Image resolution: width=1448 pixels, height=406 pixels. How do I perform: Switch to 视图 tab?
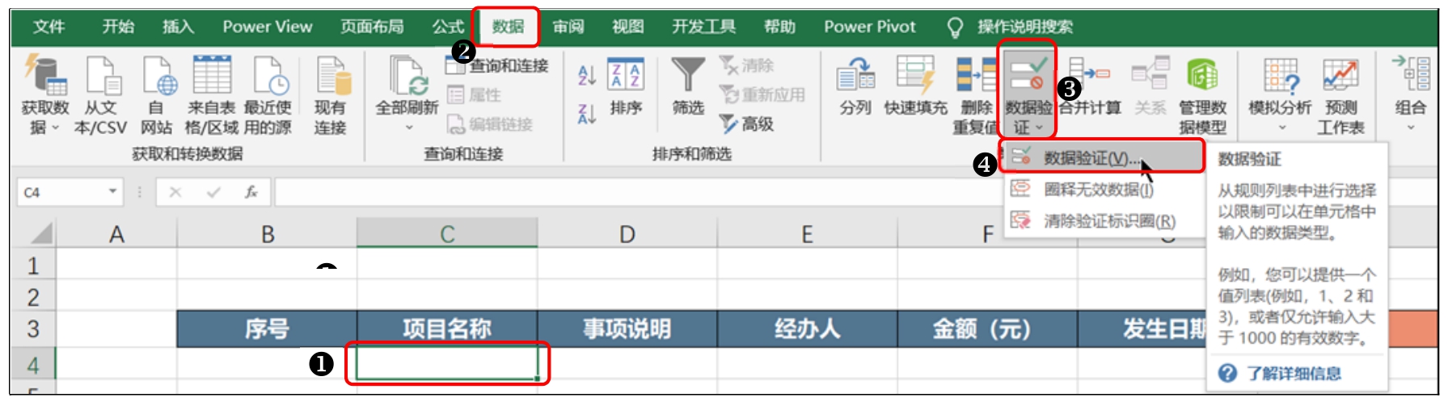pyautogui.click(x=628, y=27)
